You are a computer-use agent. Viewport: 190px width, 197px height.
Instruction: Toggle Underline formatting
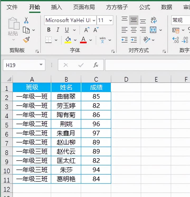click(67, 30)
